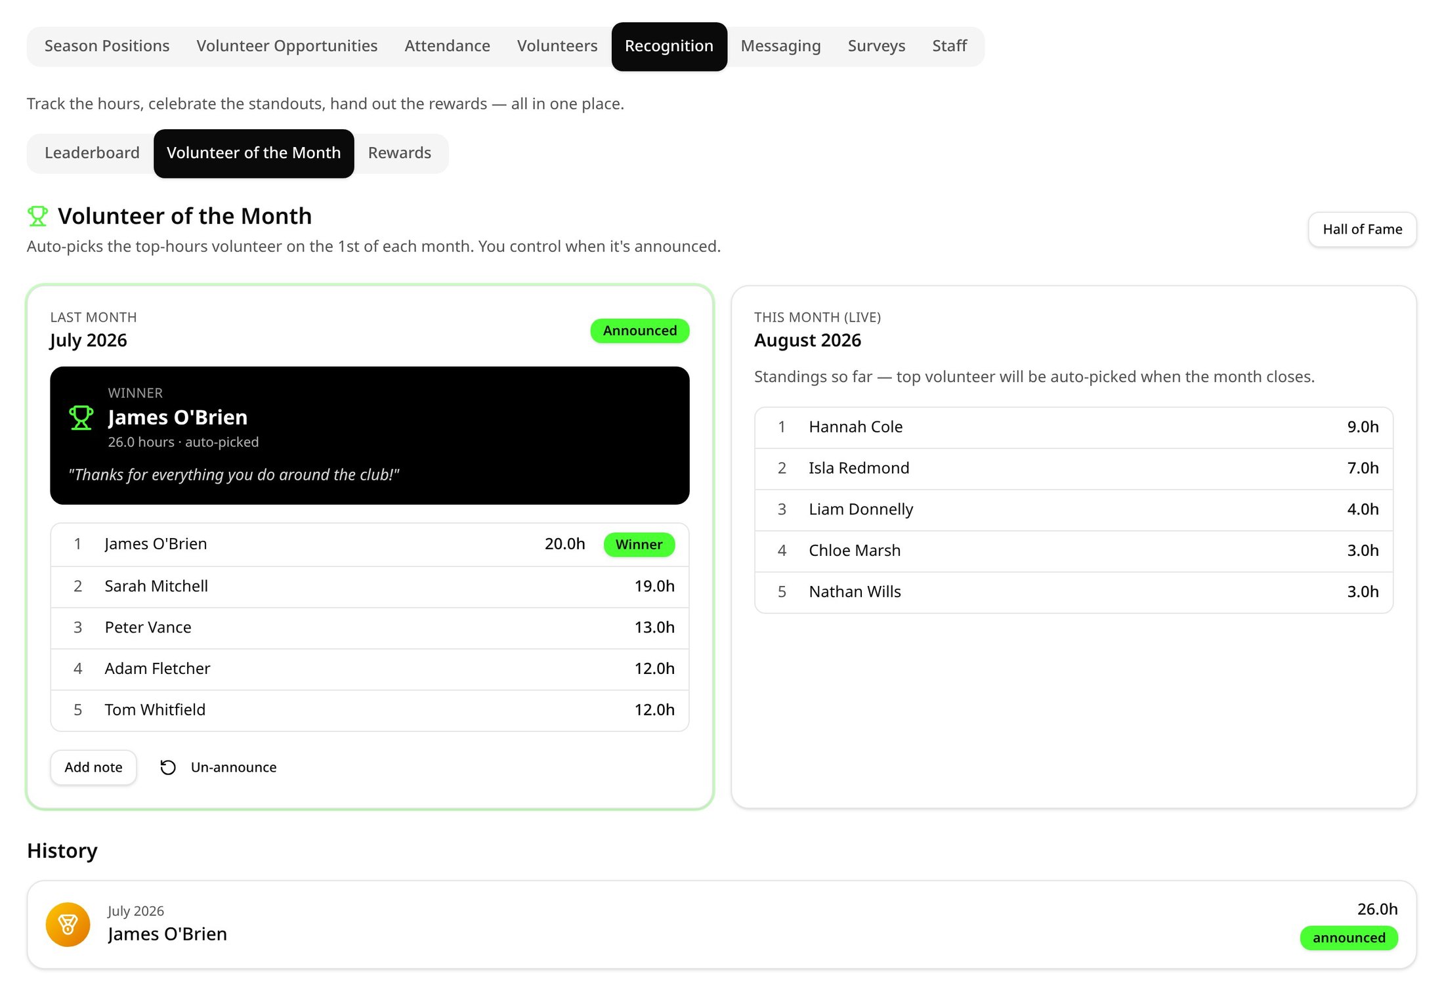
Task: Click the July 2026 heading in last month card
Action: click(x=88, y=341)
